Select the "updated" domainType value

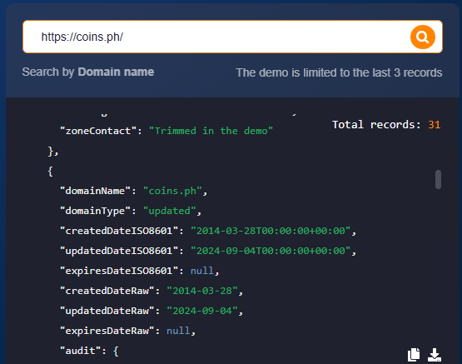[170, 211]
